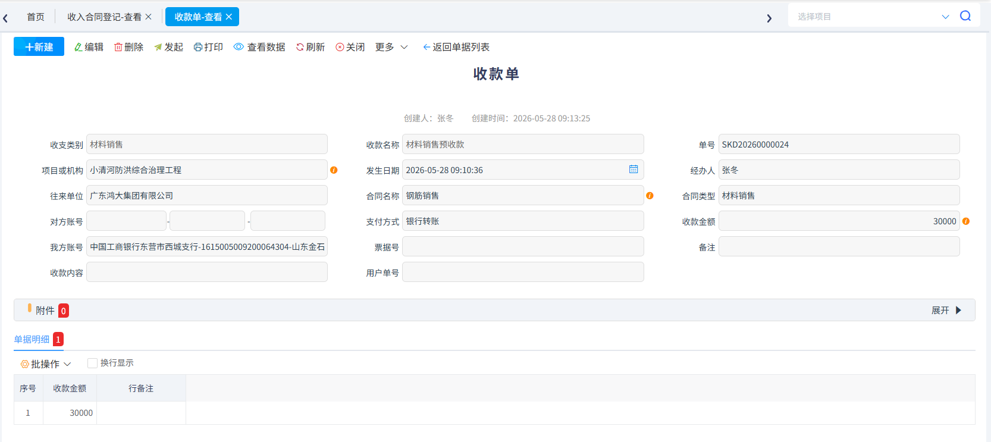Click the 编辑 pencil icon
The width and height of the screenshot is (991, 442).
[x=78, y=47]
